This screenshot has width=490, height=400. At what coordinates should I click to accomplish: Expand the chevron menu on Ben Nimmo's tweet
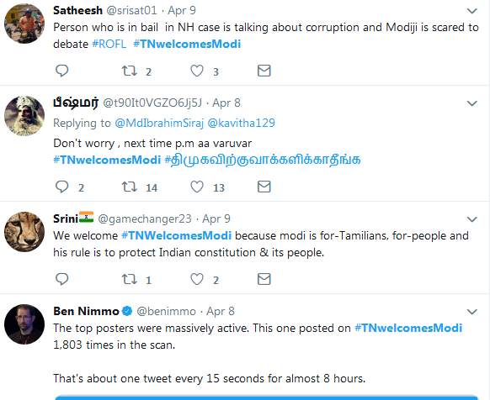coord(471,312)
